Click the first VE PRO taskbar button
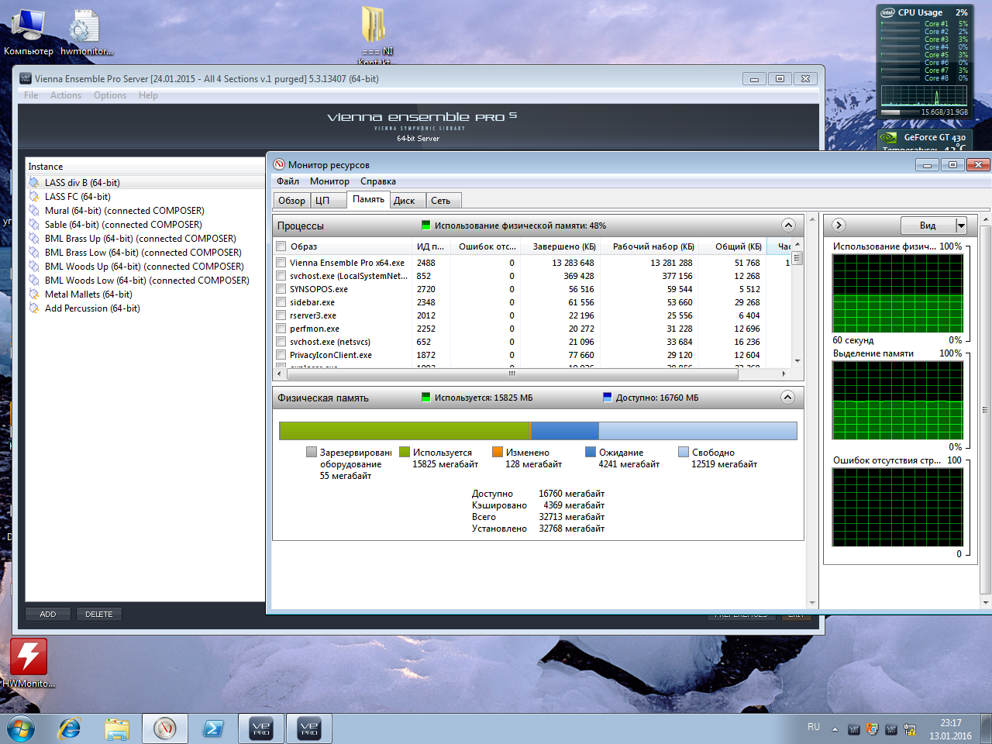 point(261,728)
